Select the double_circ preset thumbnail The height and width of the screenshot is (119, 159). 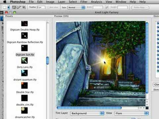25,98
